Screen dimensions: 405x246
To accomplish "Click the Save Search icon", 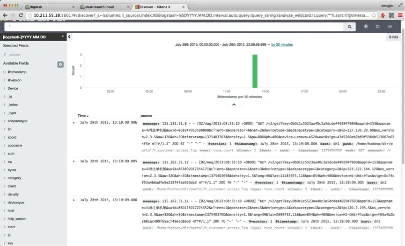I will (x=378, y=26).
